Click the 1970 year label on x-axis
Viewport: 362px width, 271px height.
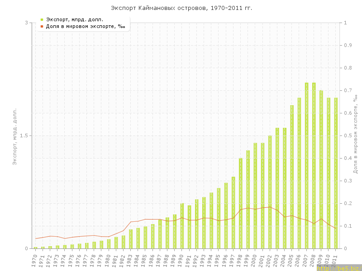[x=34, y=261]
